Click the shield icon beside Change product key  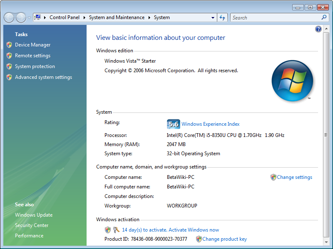pos(199,239)
